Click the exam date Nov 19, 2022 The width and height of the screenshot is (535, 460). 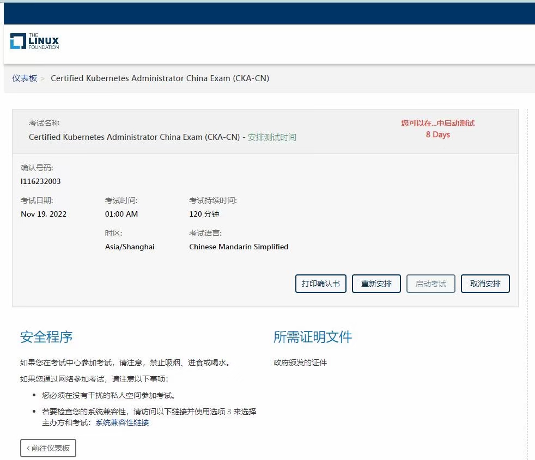tap(44, 214)
